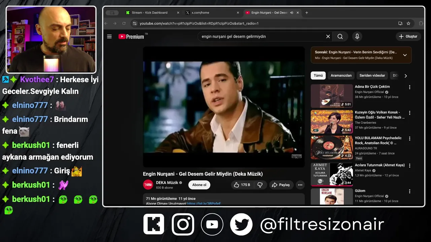Click browser forward arrow

[115, 23]
